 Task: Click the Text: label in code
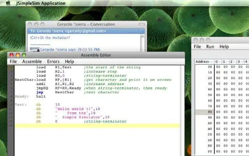coord(21,105)
